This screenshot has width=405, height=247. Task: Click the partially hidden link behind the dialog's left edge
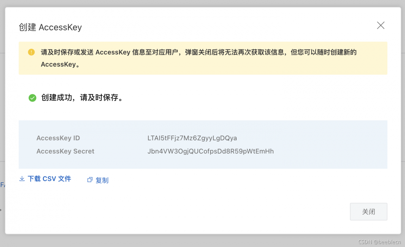pyautogui.click(x=3, y=185)
